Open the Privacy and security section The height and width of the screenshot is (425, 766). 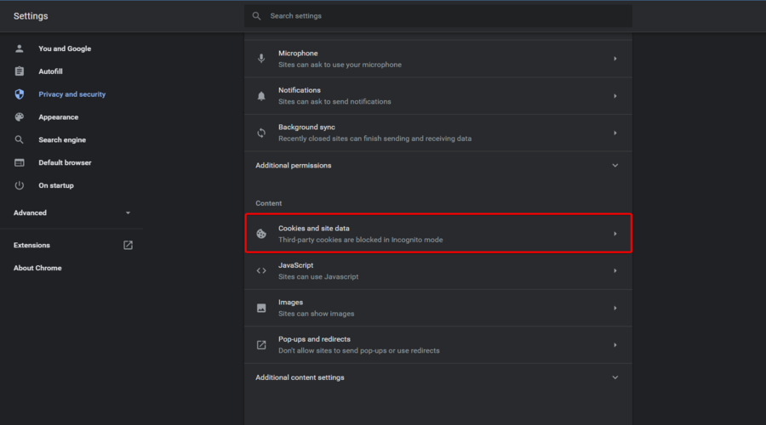pos(71,94)
